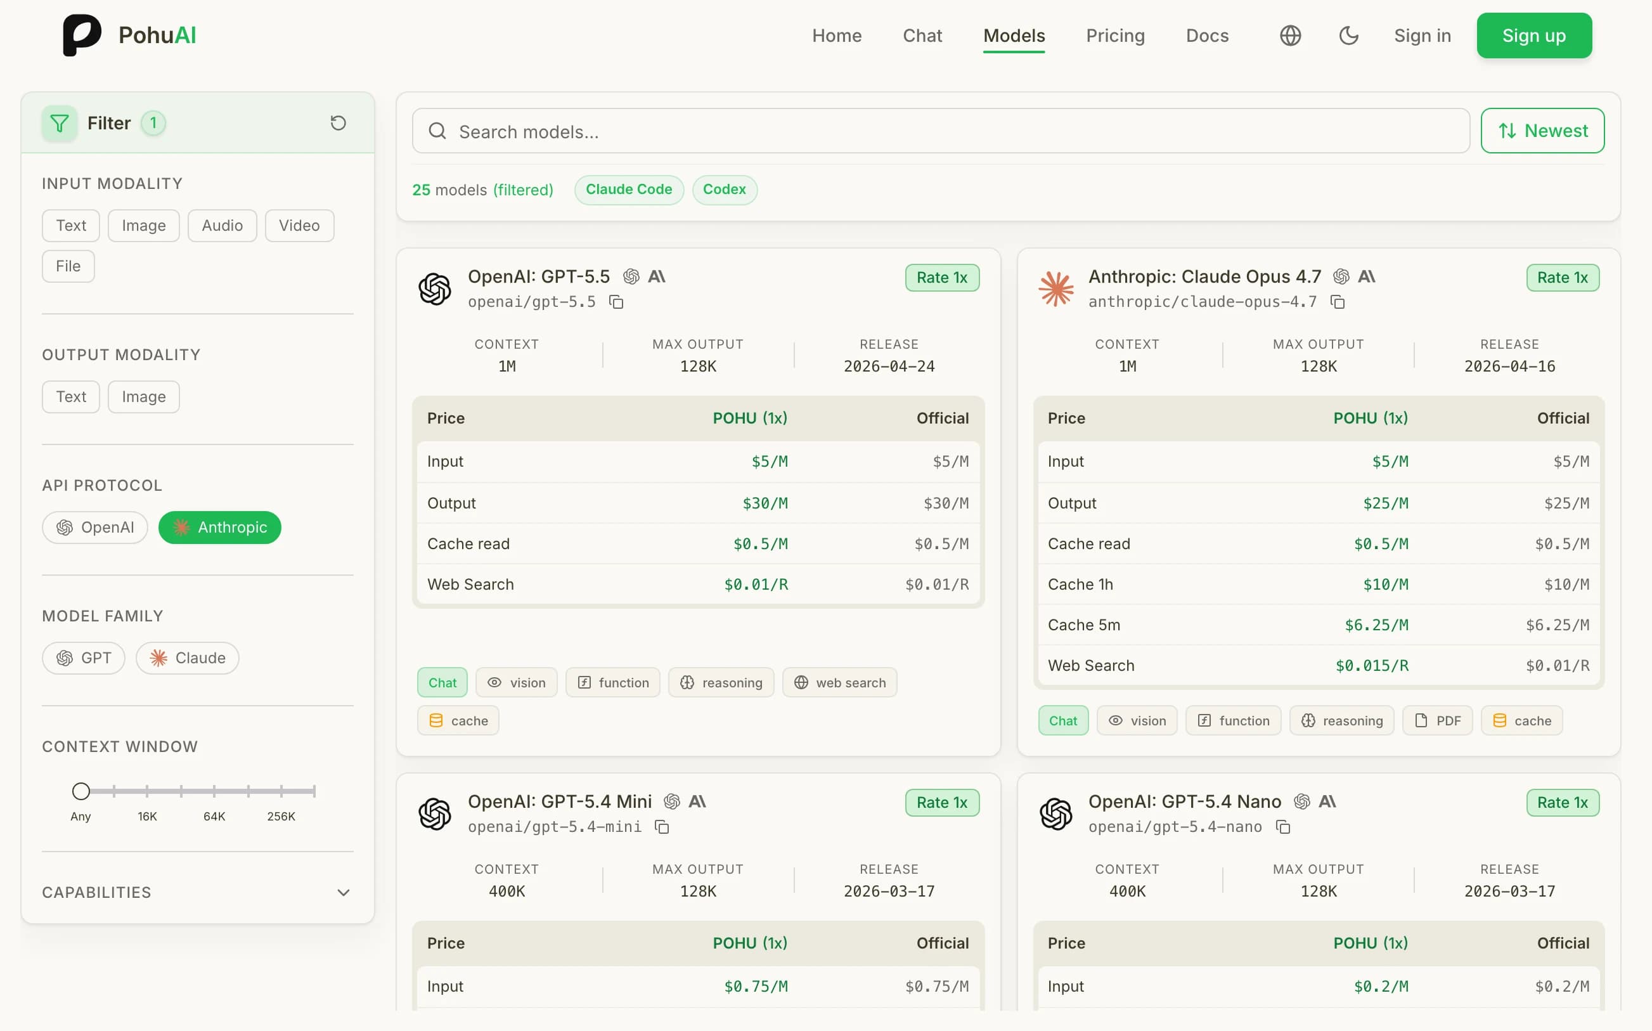The width and height of the screenshot is (1652, 1031).
Task: Copy the openai/gpt-5.4-nano model ID
Action: (1283, 827)
